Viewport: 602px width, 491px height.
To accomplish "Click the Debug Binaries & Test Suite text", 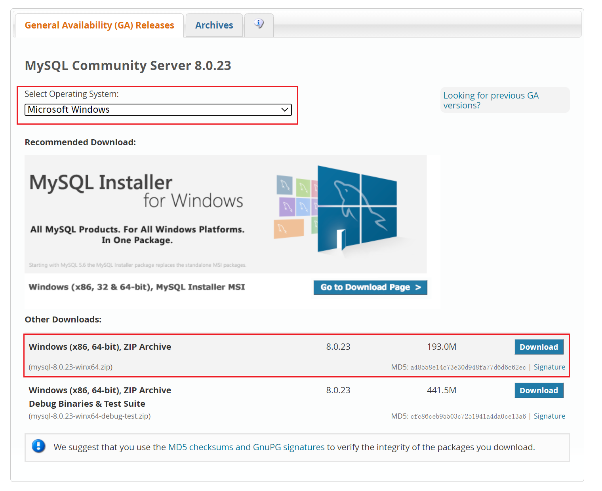I will click(x=87, y=404).
